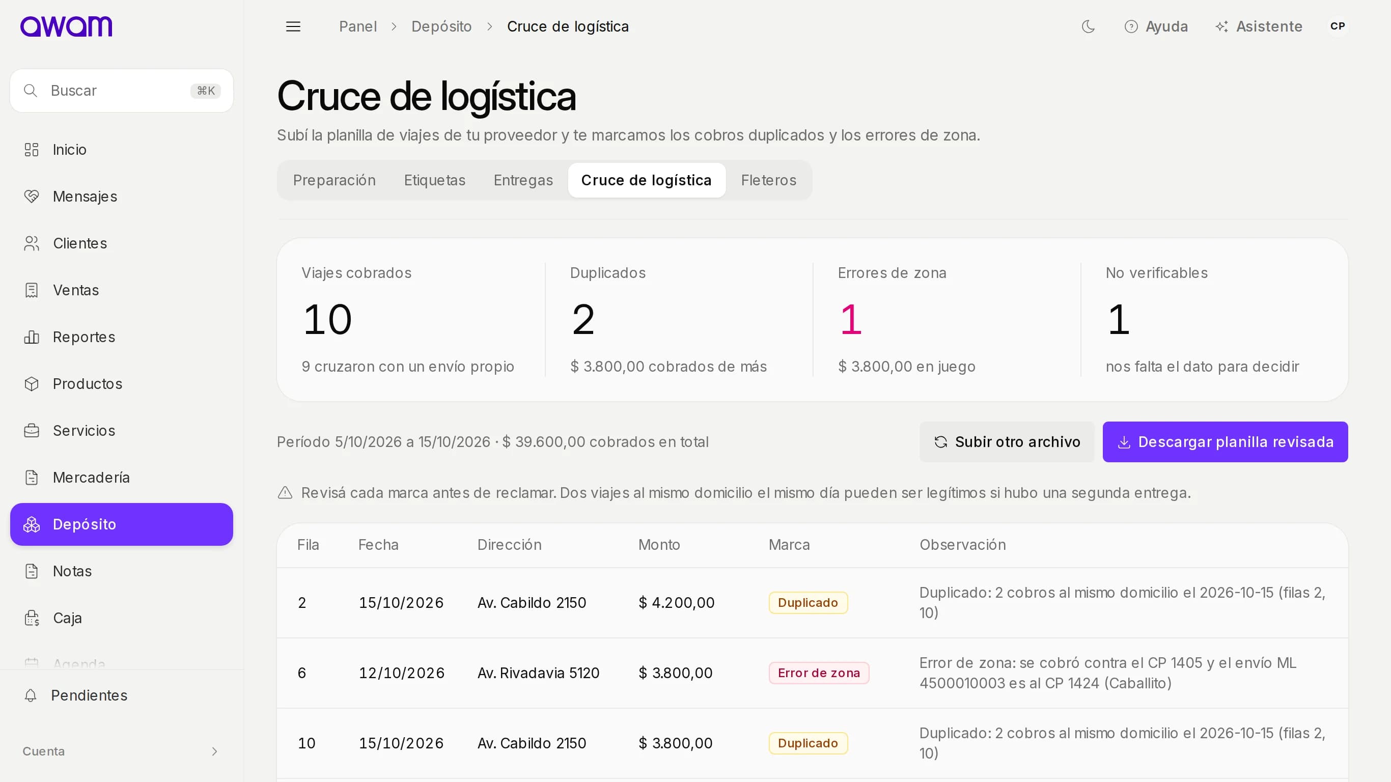Open Caja in sidebar
Viewport: 1391px width, 782px height.
point(122,618)
